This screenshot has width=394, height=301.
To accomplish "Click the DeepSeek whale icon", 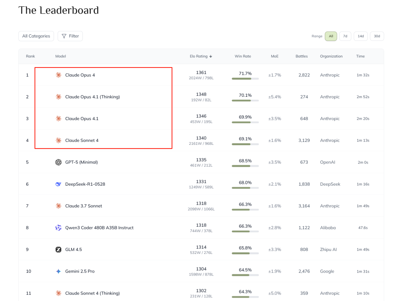I will click(58, 184).
